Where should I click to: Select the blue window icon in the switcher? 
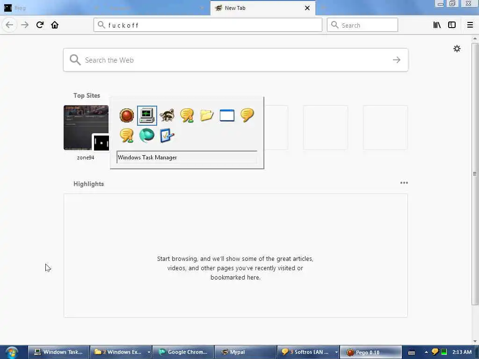pos(227,115)
